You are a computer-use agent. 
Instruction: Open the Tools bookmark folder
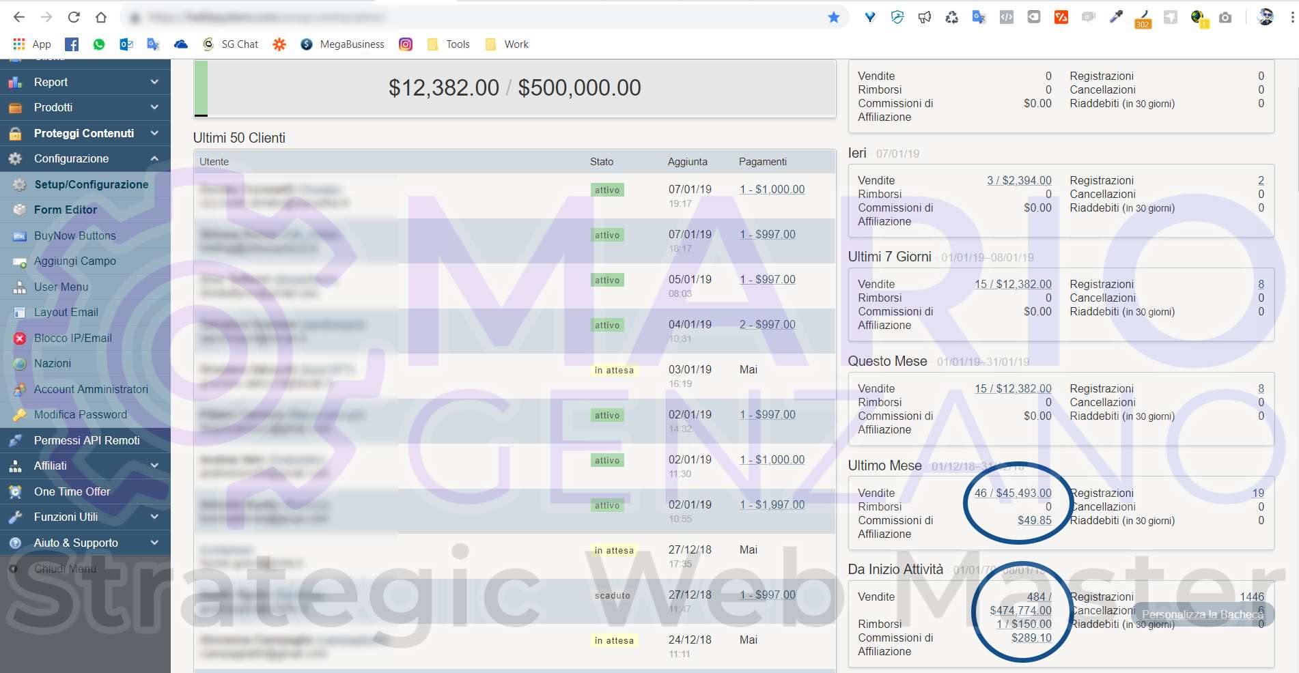coord(449,44)
